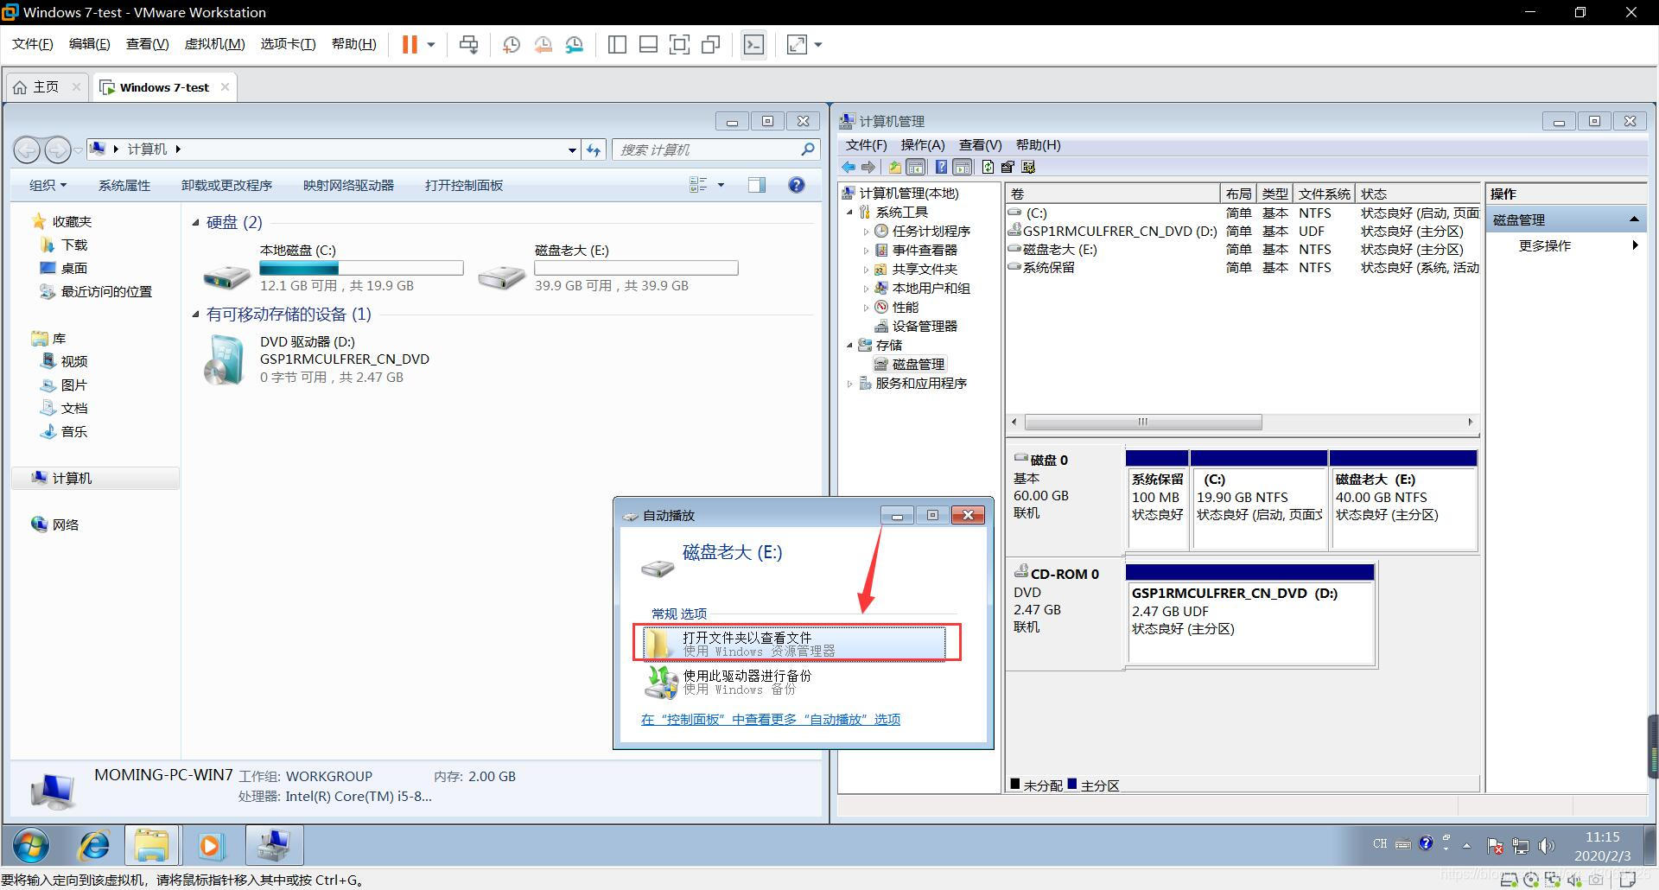The width and height of the screenshot is (1659, 890).
Task: Click the Explorer help question mark icon
Action: click(797, 185)
